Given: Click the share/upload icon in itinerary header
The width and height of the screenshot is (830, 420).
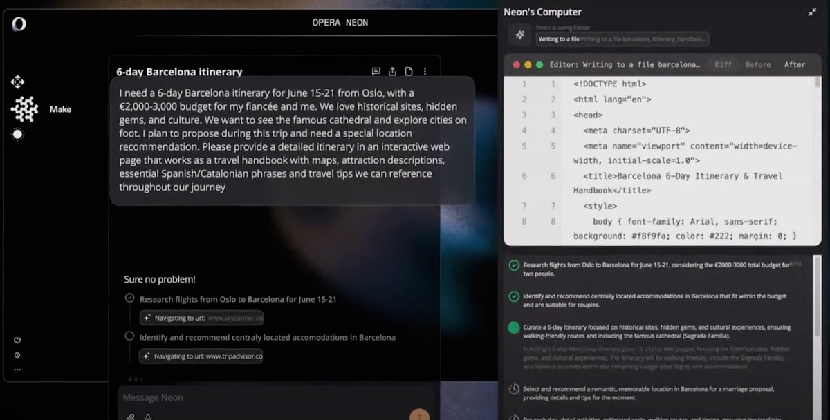Looking at the screenshot, I should [393, 71].
